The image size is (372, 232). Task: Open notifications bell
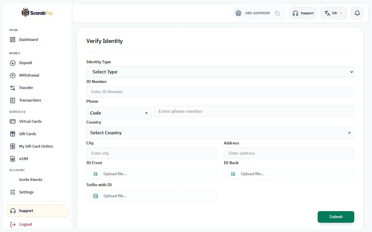[x=357, y=13]
